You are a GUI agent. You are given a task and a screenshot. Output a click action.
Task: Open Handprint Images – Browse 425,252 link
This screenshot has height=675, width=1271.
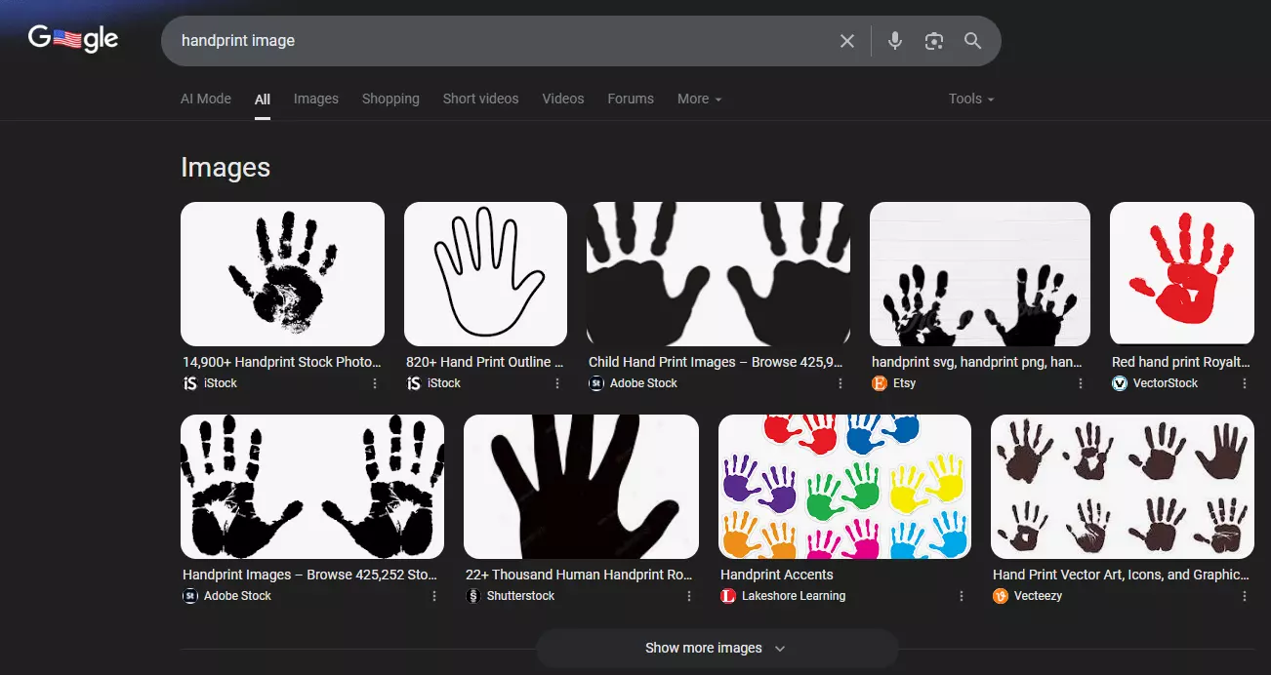[x=310, y=575]
